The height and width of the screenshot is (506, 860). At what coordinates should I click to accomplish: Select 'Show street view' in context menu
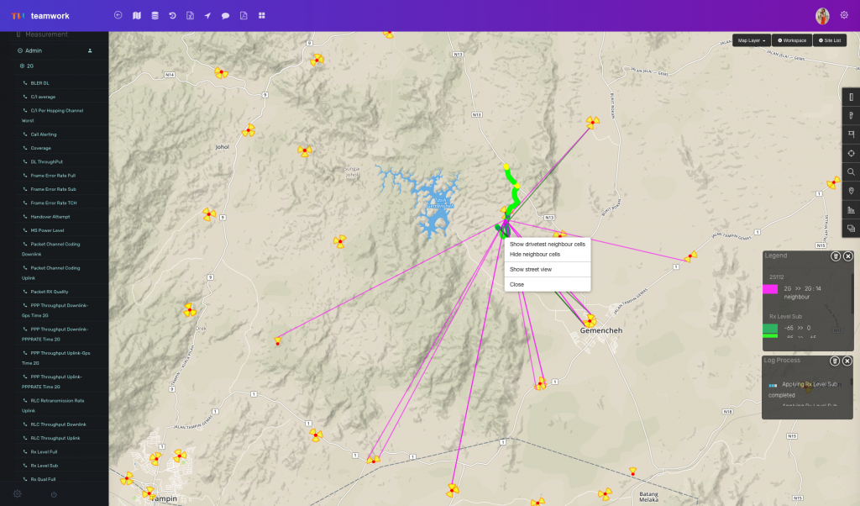(x=530, y=269)
